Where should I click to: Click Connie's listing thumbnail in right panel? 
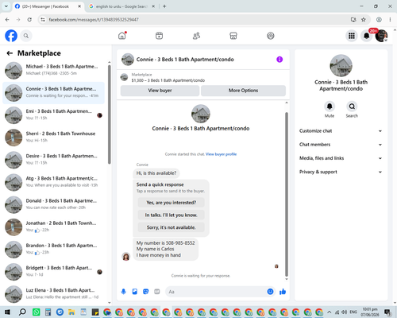click(x=341, y=66)
